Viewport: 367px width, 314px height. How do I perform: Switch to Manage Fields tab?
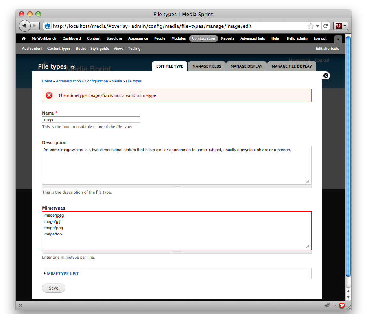tap(207, 66)
